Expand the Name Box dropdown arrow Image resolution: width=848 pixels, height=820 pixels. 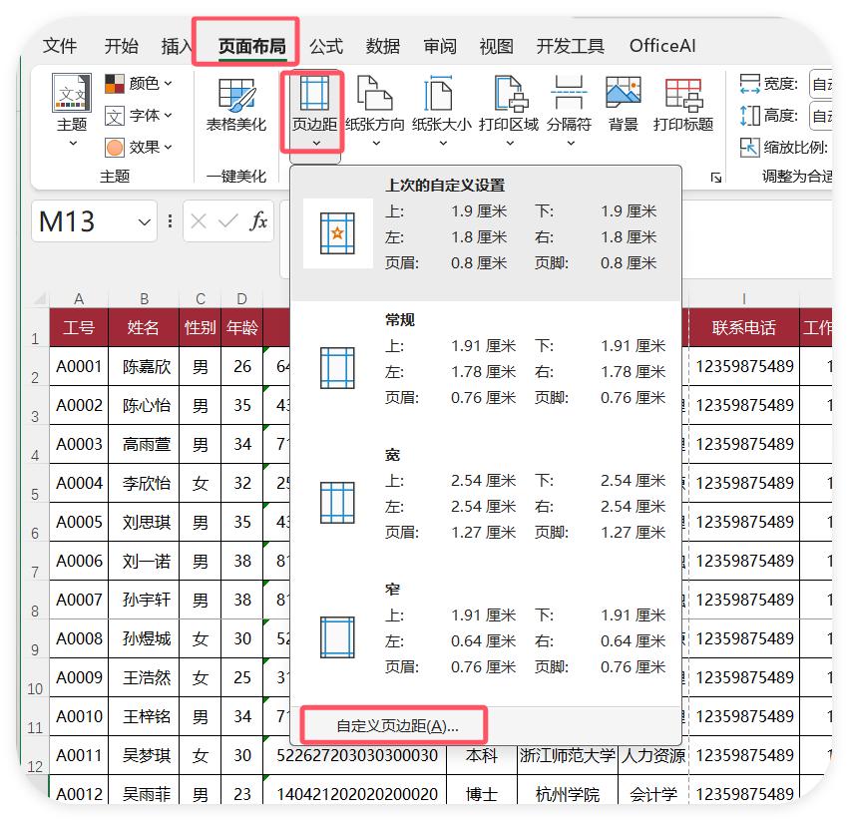pyautogui.click(x=144, y=221)
